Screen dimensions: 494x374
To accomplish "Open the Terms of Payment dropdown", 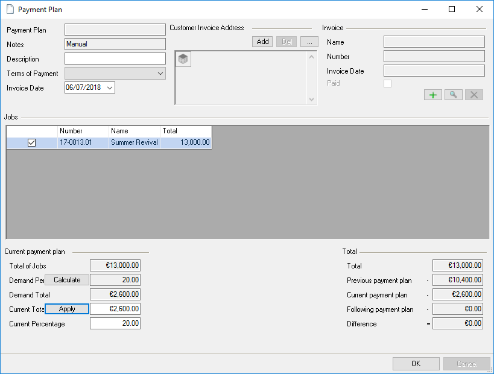I will click(x=160, y=74).
